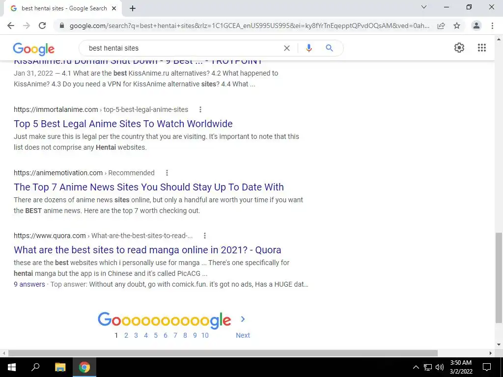Open Windows notification center
The height and width of the screenshot is (377, 503).
click(x=487, y=367)
